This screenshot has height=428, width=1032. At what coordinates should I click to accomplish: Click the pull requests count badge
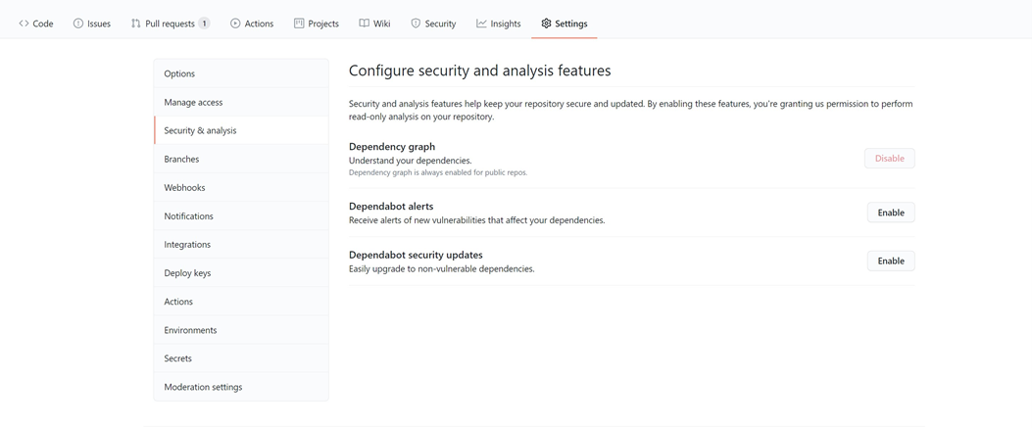point(204,24)
